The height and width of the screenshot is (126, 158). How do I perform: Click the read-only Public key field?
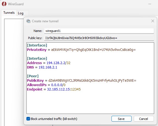[x=99, y=38]
